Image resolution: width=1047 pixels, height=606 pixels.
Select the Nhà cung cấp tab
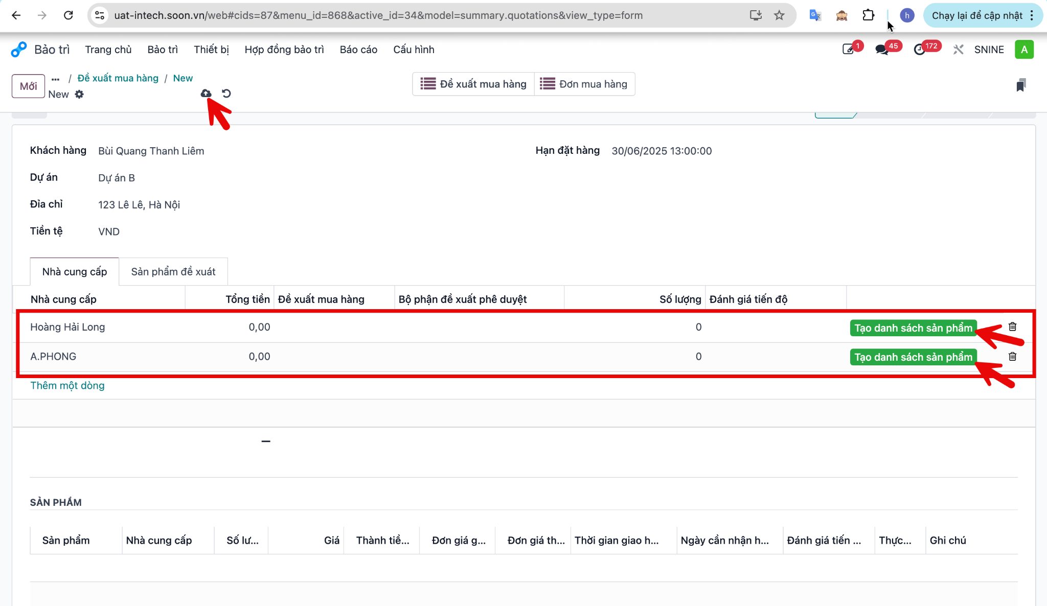[x=75, y=272]
